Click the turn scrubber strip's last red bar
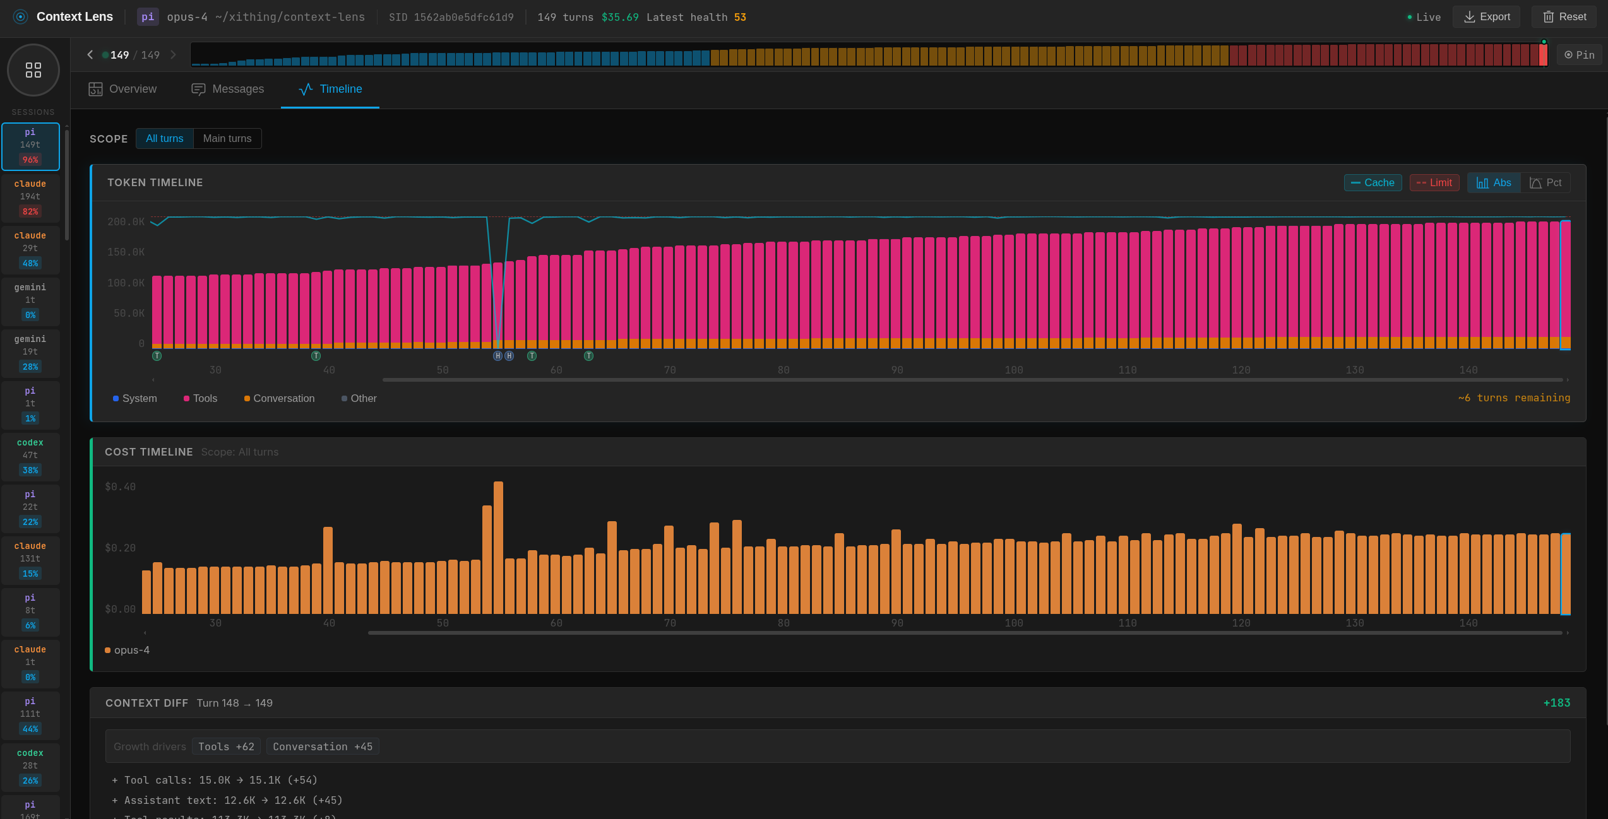Image resolution: width=1608 pixels, height=819 pixels. (1543, 55)
